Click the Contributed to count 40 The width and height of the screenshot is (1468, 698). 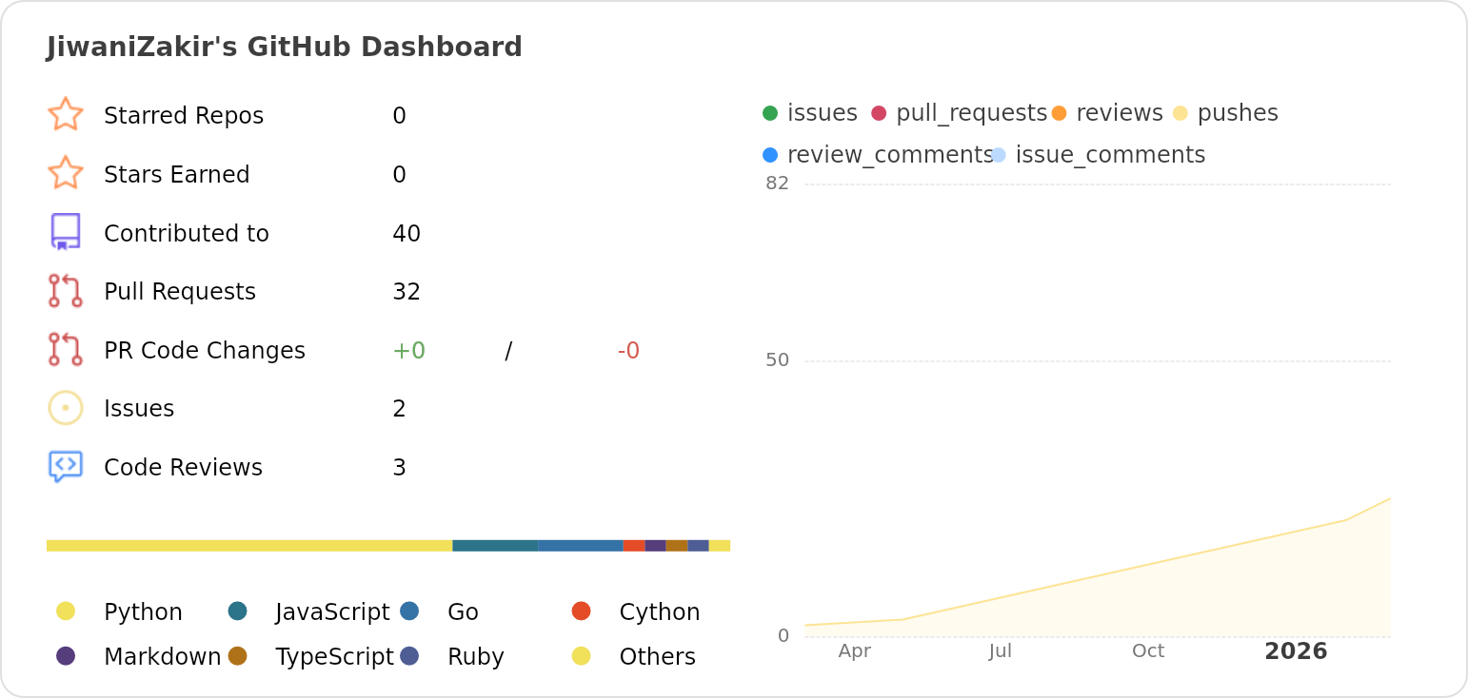[x=407, y=234]
